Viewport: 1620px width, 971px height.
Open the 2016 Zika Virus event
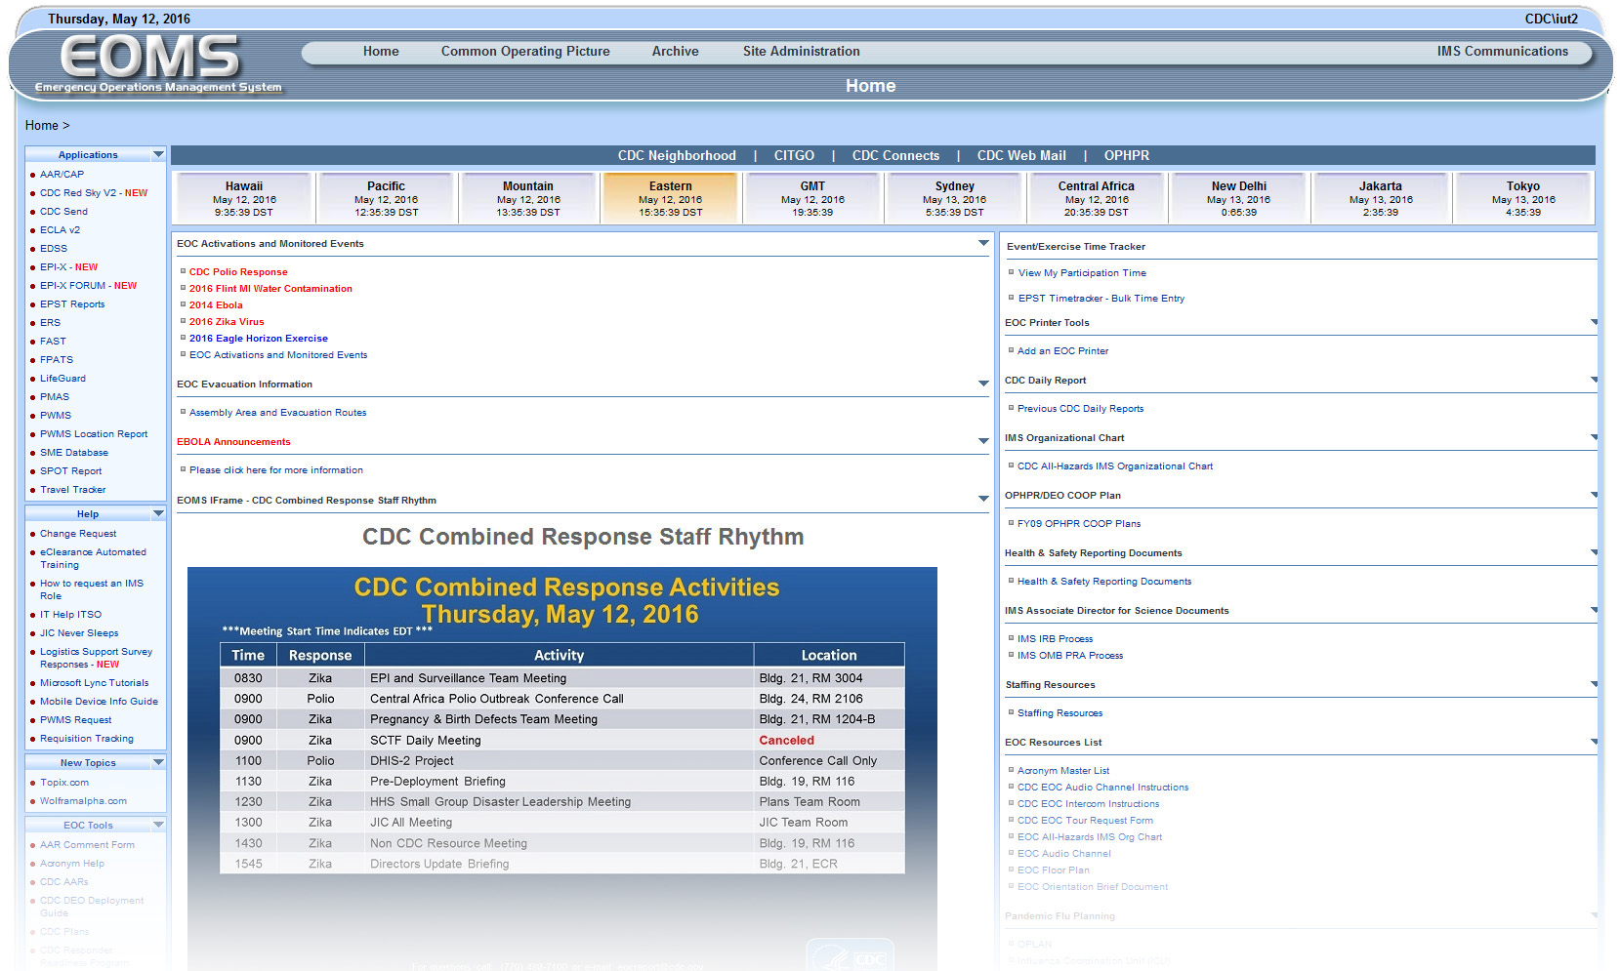coord(227,322)
